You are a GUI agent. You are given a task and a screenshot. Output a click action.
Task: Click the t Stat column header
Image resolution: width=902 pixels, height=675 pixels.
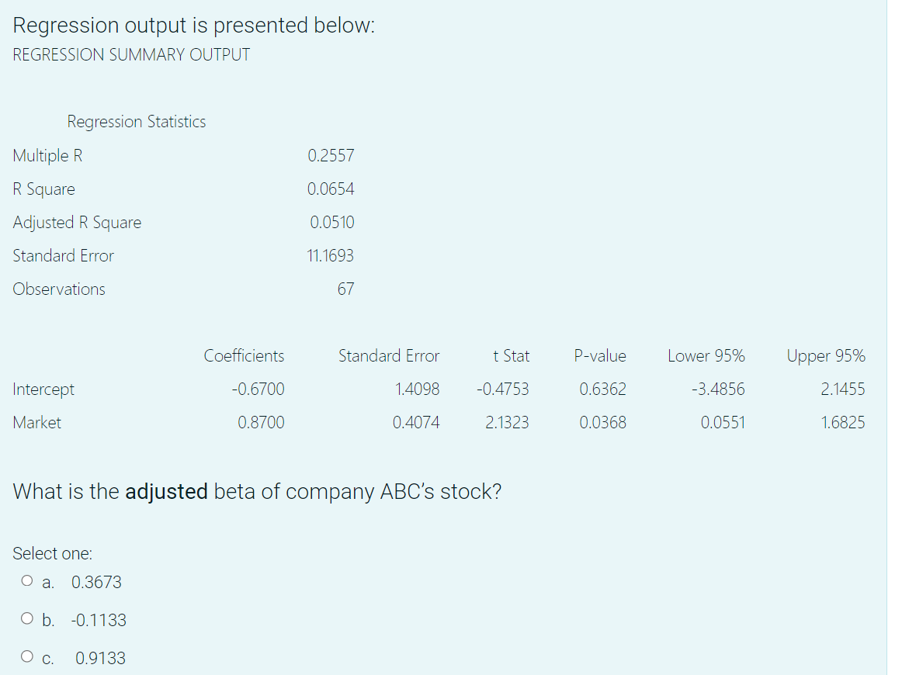tap(511, 355)
